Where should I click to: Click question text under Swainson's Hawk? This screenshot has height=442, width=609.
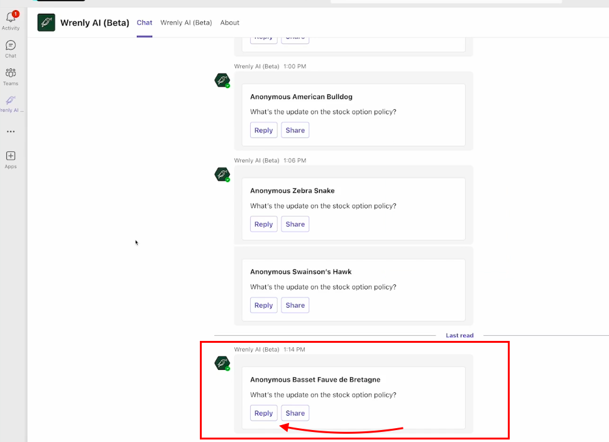[323, 287]
